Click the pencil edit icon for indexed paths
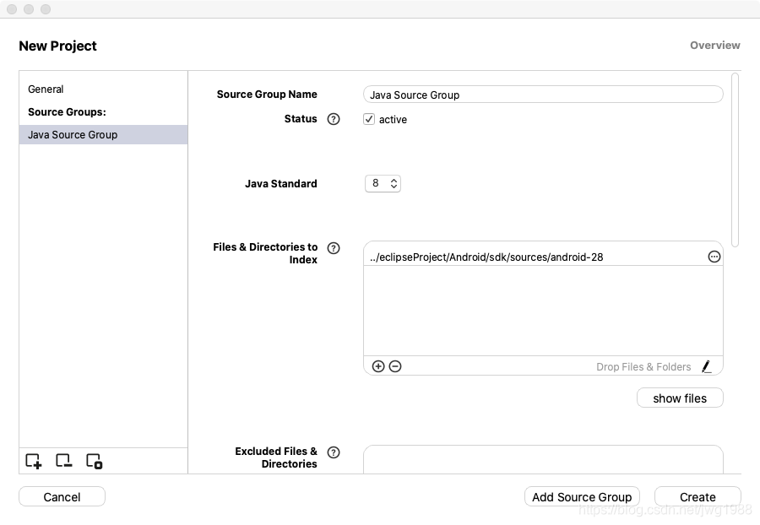The width and height of the screenshot is (760, 525). click(x=707, y=366)
